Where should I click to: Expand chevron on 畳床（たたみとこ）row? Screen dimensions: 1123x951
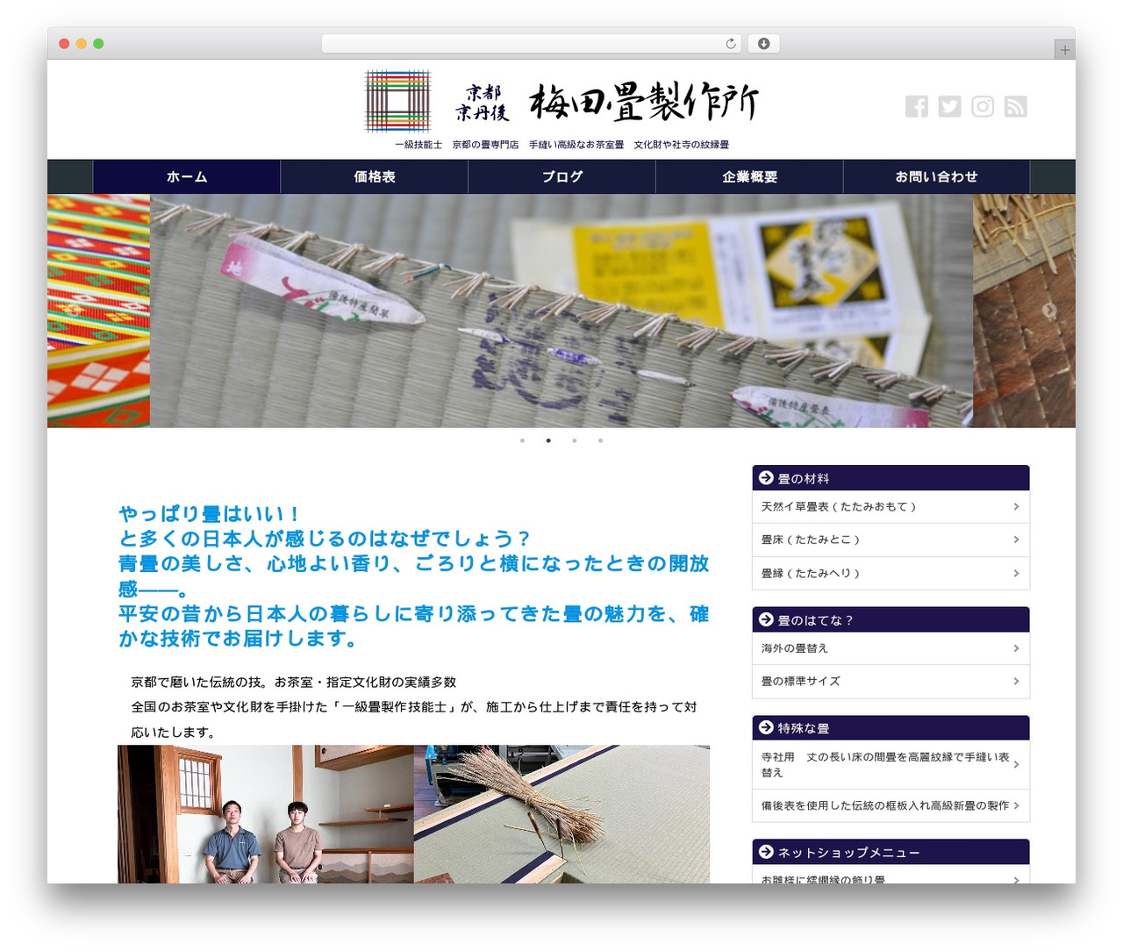click(x=1016, y=540)
